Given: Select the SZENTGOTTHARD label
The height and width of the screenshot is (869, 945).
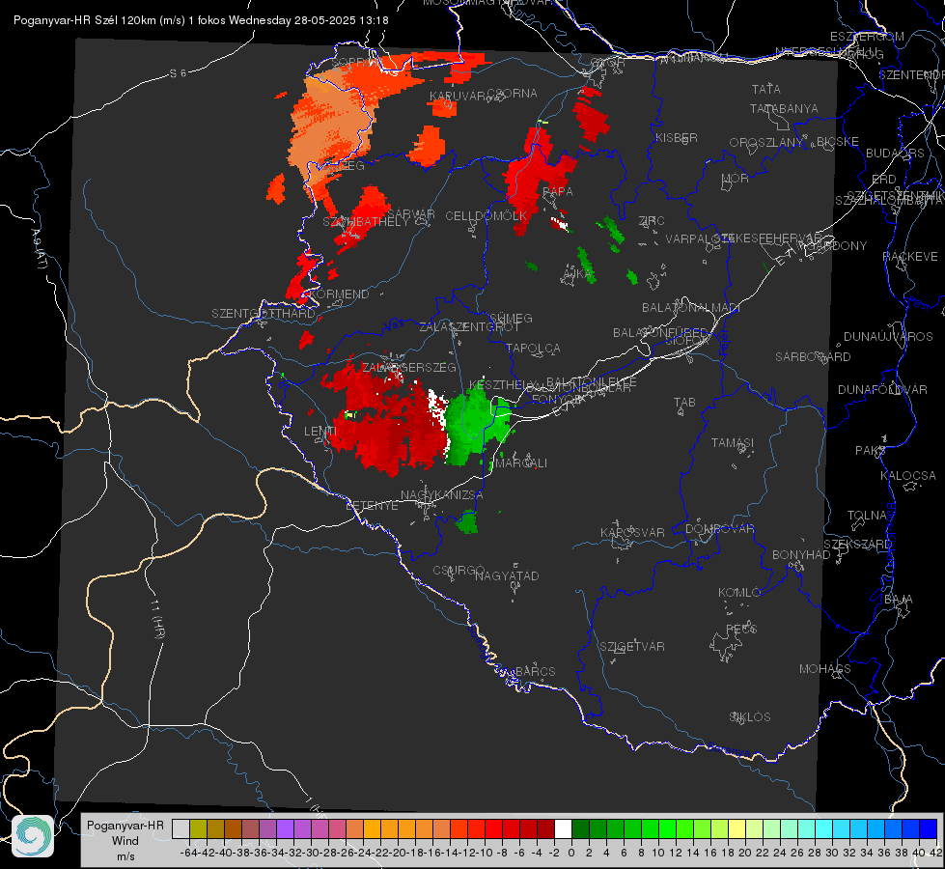Looking at the screenshot, I should tap(264, 314).
